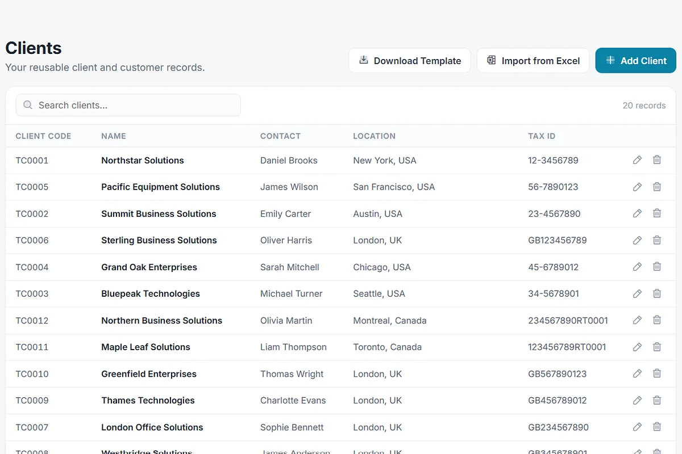The width and height of the screenshot is (682, 454).
Task: Click location Seattle, USA
Action: (379, 293)
